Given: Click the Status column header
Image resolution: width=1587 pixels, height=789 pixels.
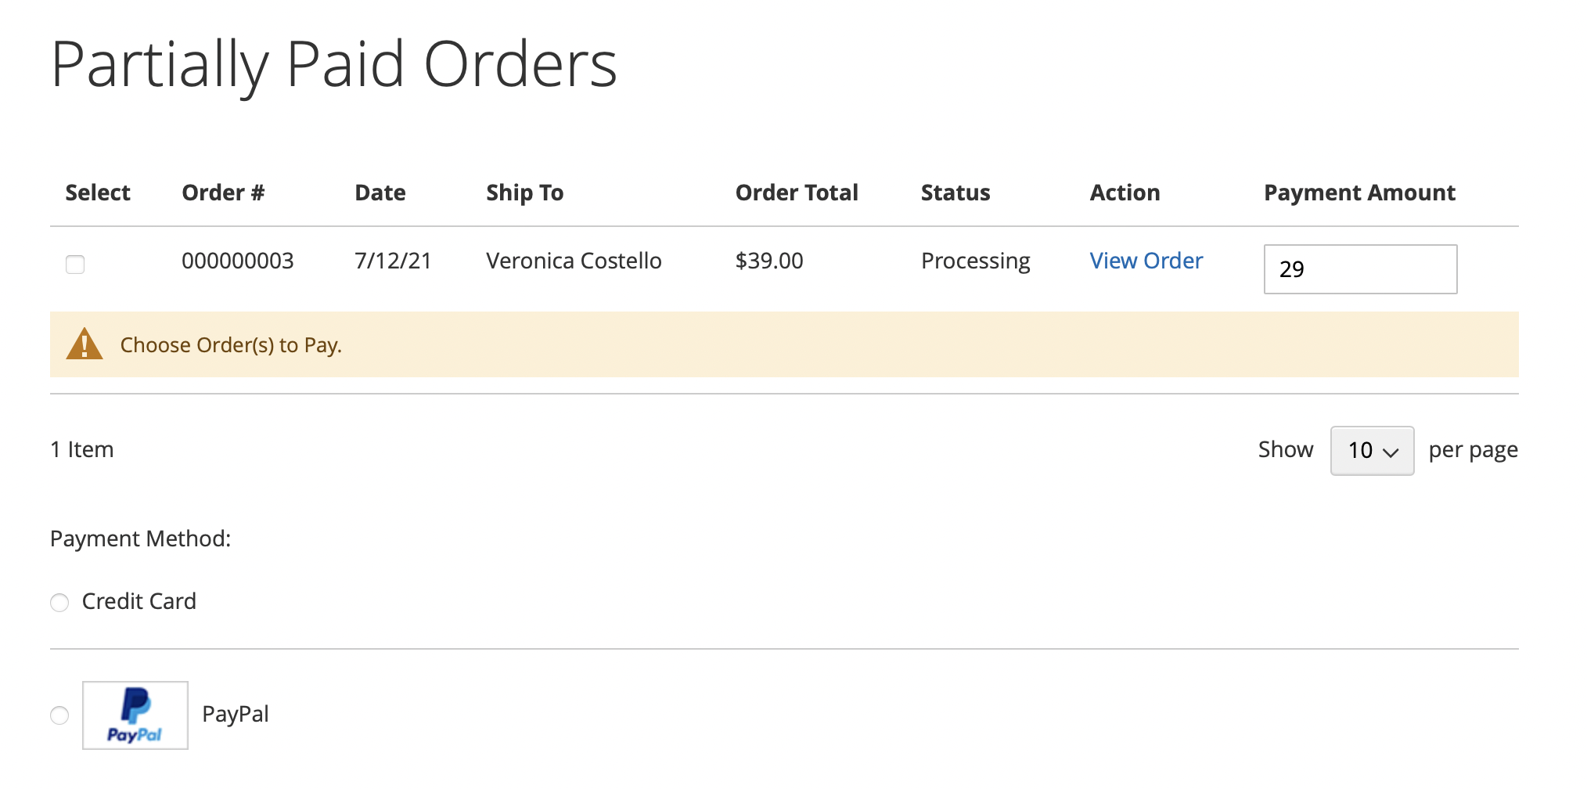Looking at the screenshot, I should pos(955,193).
